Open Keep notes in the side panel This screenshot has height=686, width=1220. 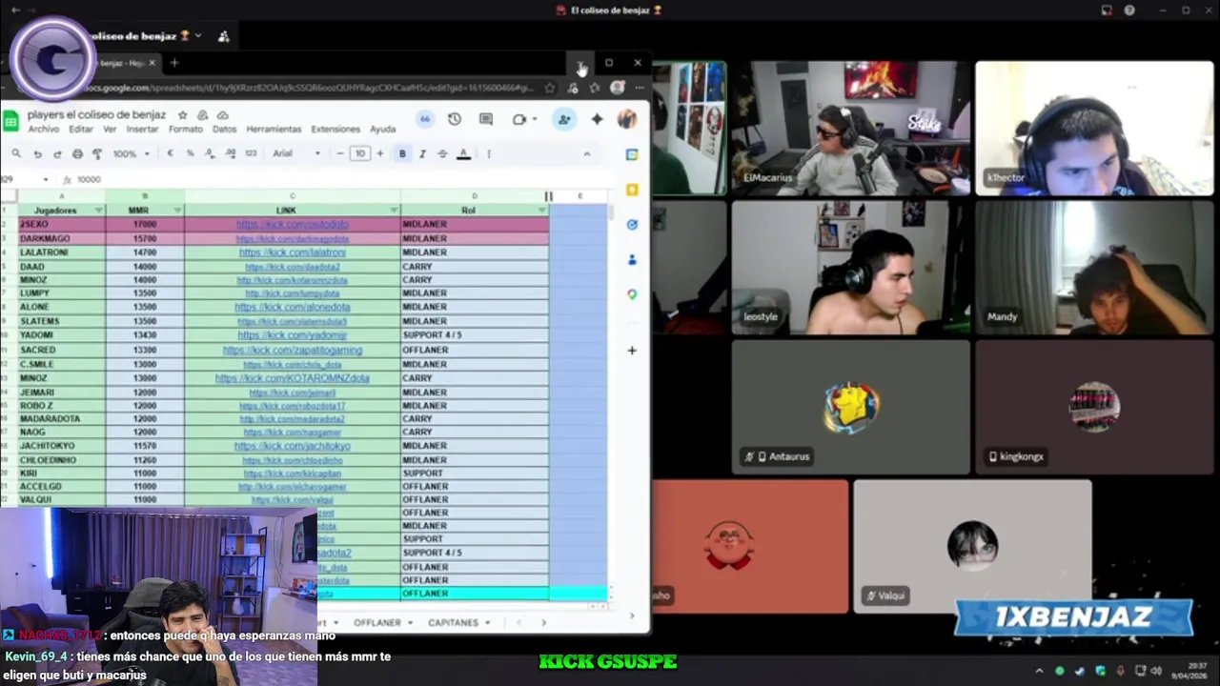(632, 190)
